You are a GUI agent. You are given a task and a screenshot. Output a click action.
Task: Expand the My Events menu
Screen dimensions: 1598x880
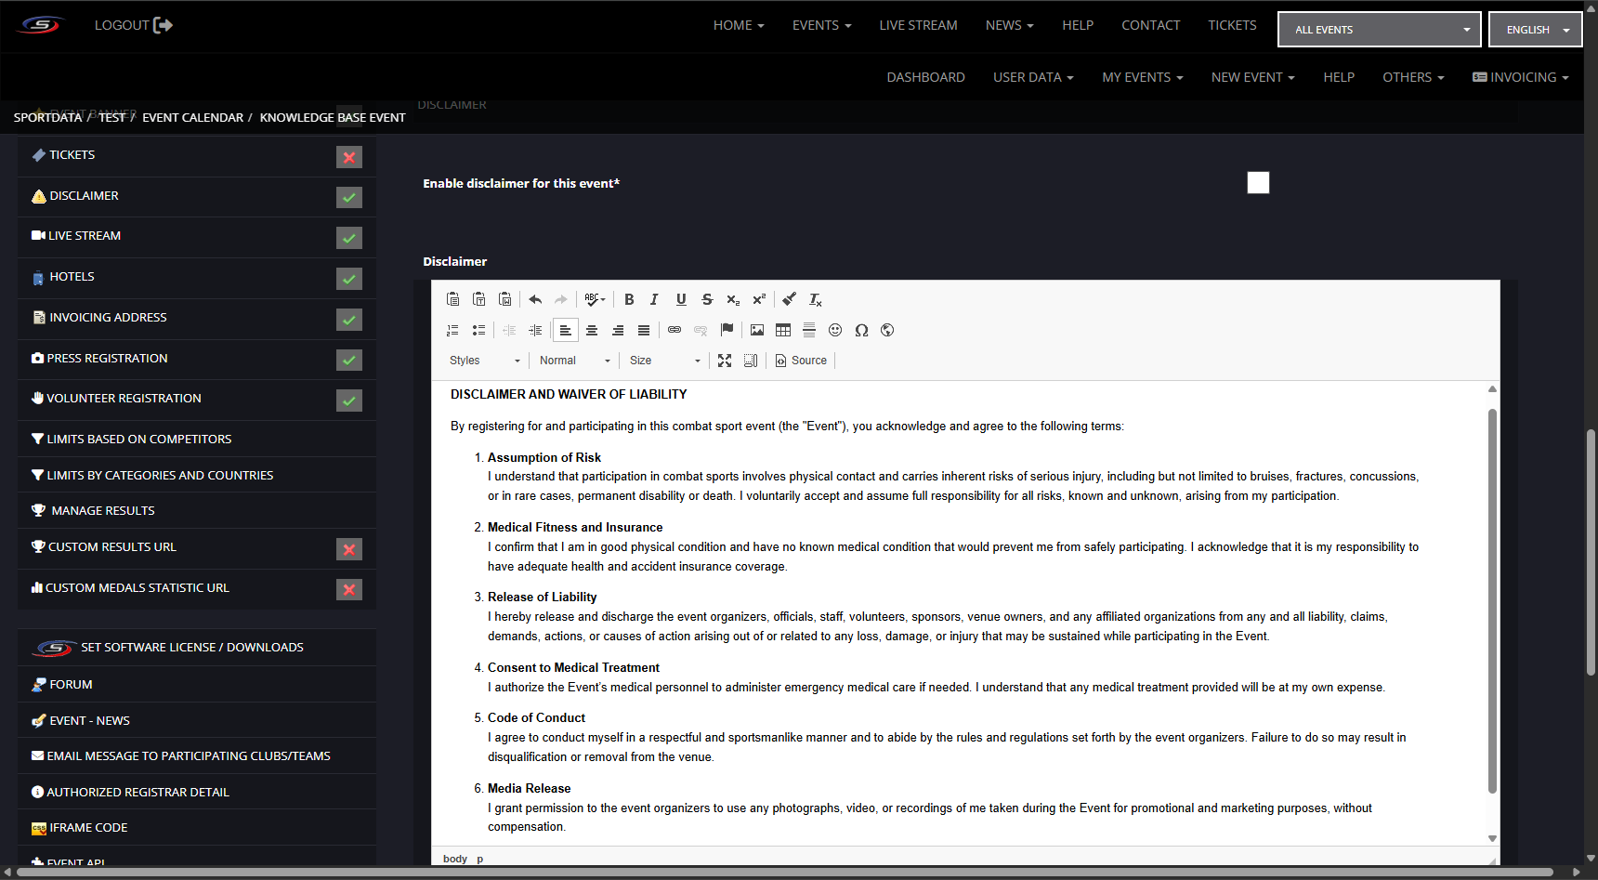click(x=1143, y=77)
